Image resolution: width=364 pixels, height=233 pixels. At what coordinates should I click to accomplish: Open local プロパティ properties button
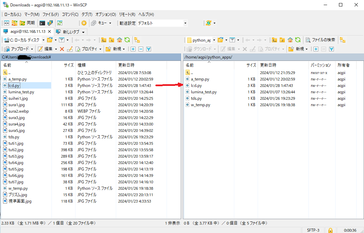click(x=86, y=49)
